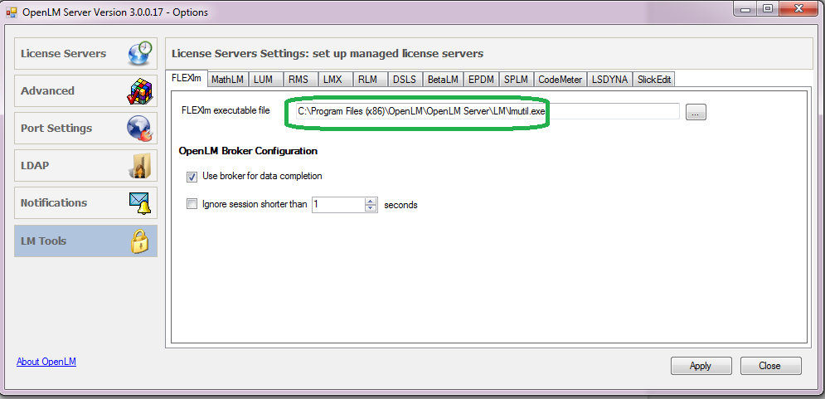The image size is (825, 399).
Task: Click the LM Tools padlock icon
Action: tap(140, 241)
